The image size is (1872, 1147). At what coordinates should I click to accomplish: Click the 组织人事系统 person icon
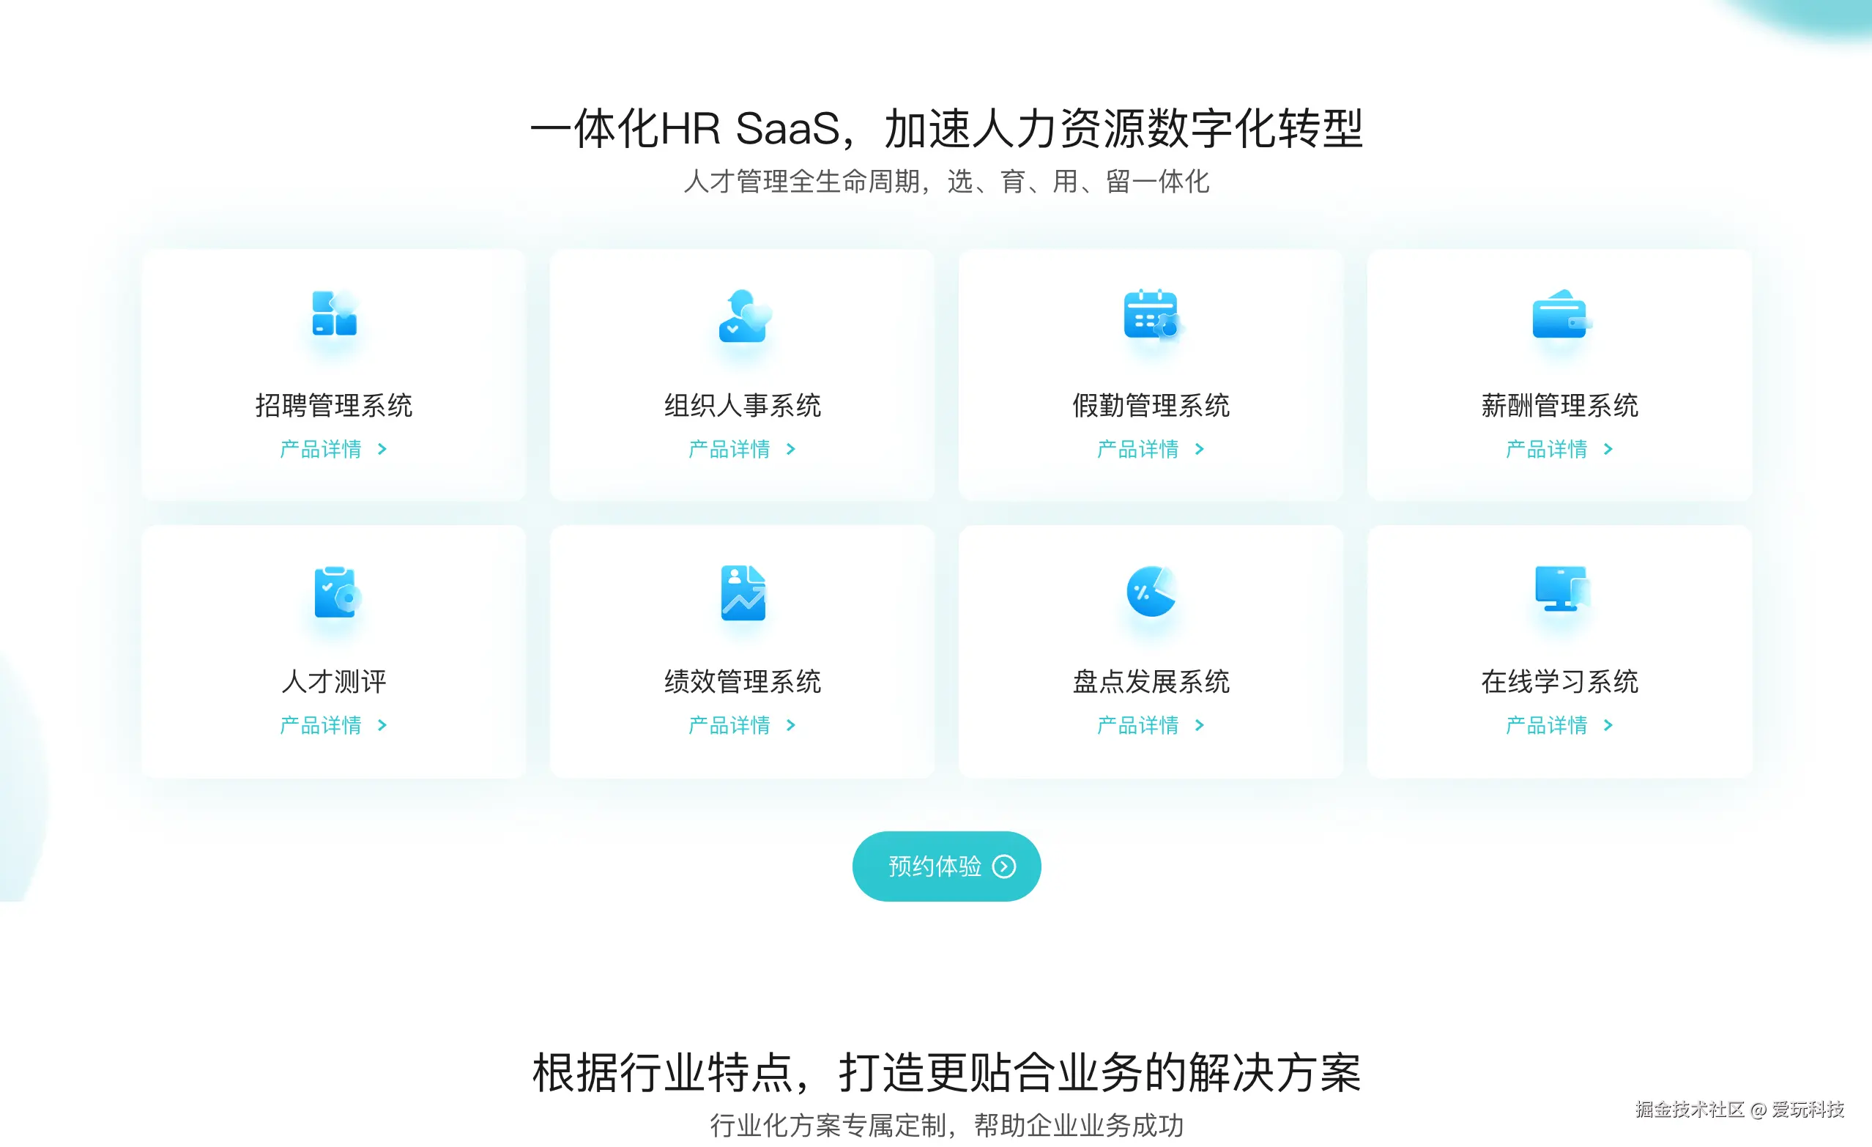tap(743, 315)
